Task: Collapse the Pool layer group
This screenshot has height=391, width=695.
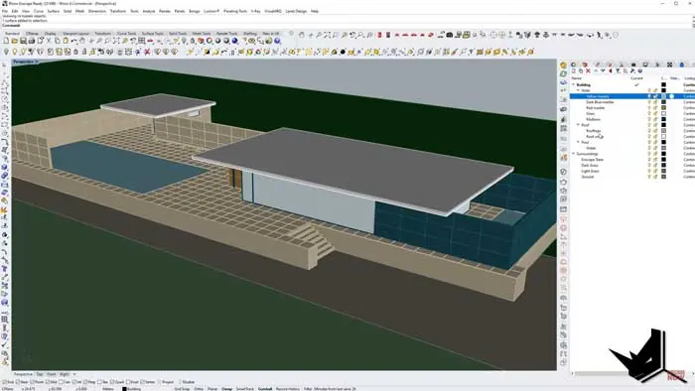Action: click(x=578, y=142)
